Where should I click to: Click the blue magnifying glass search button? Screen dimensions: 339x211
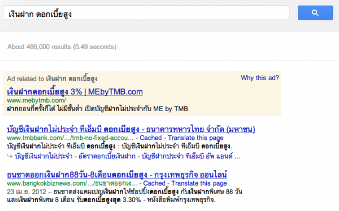pos(315,13)
